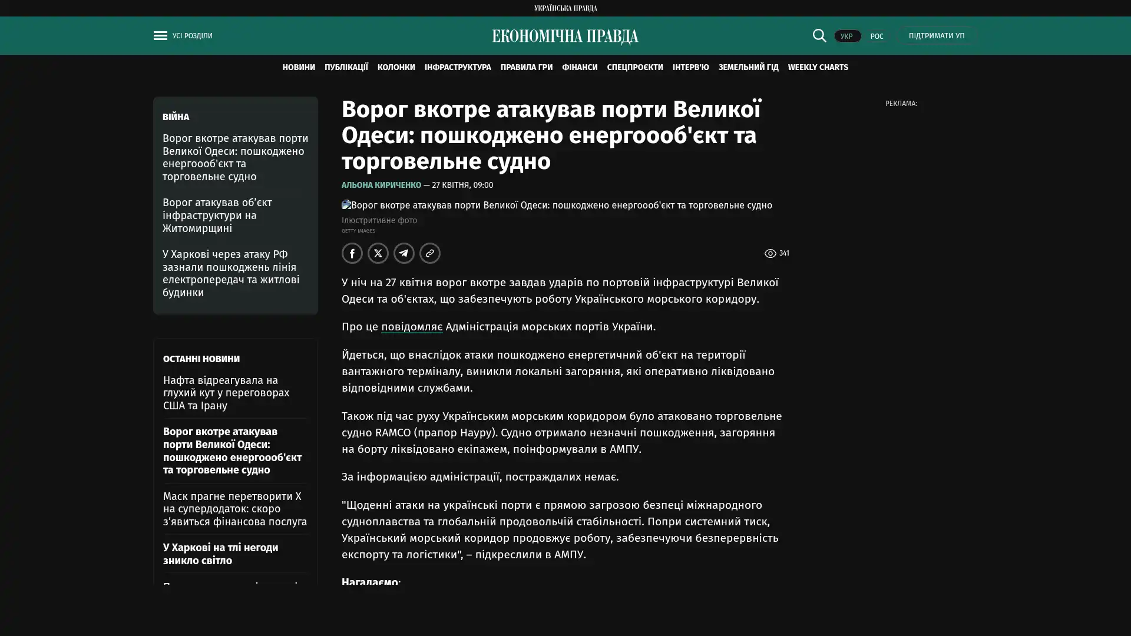Click the article illustration image
Screen dimensions: 1131x636
point(557,205)
